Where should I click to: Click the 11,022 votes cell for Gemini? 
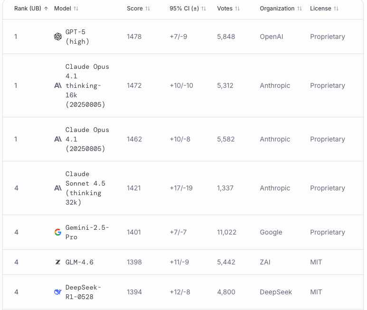(226, 232)
